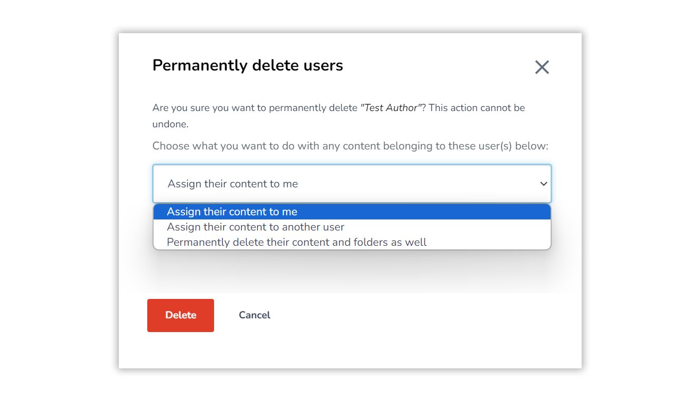Viewport: 700px width, 401px height.
Task: Click the italic "Test Author" name
Action: (x=391, y=107)
